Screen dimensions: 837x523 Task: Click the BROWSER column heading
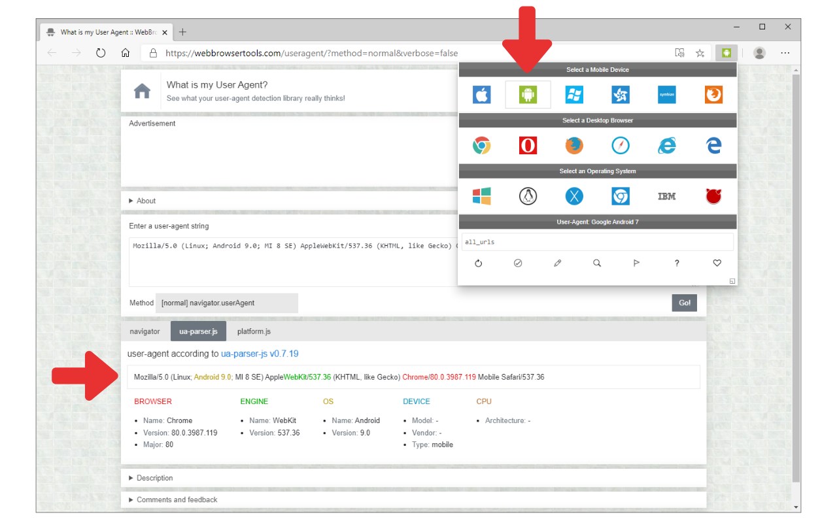click(153, 401)
